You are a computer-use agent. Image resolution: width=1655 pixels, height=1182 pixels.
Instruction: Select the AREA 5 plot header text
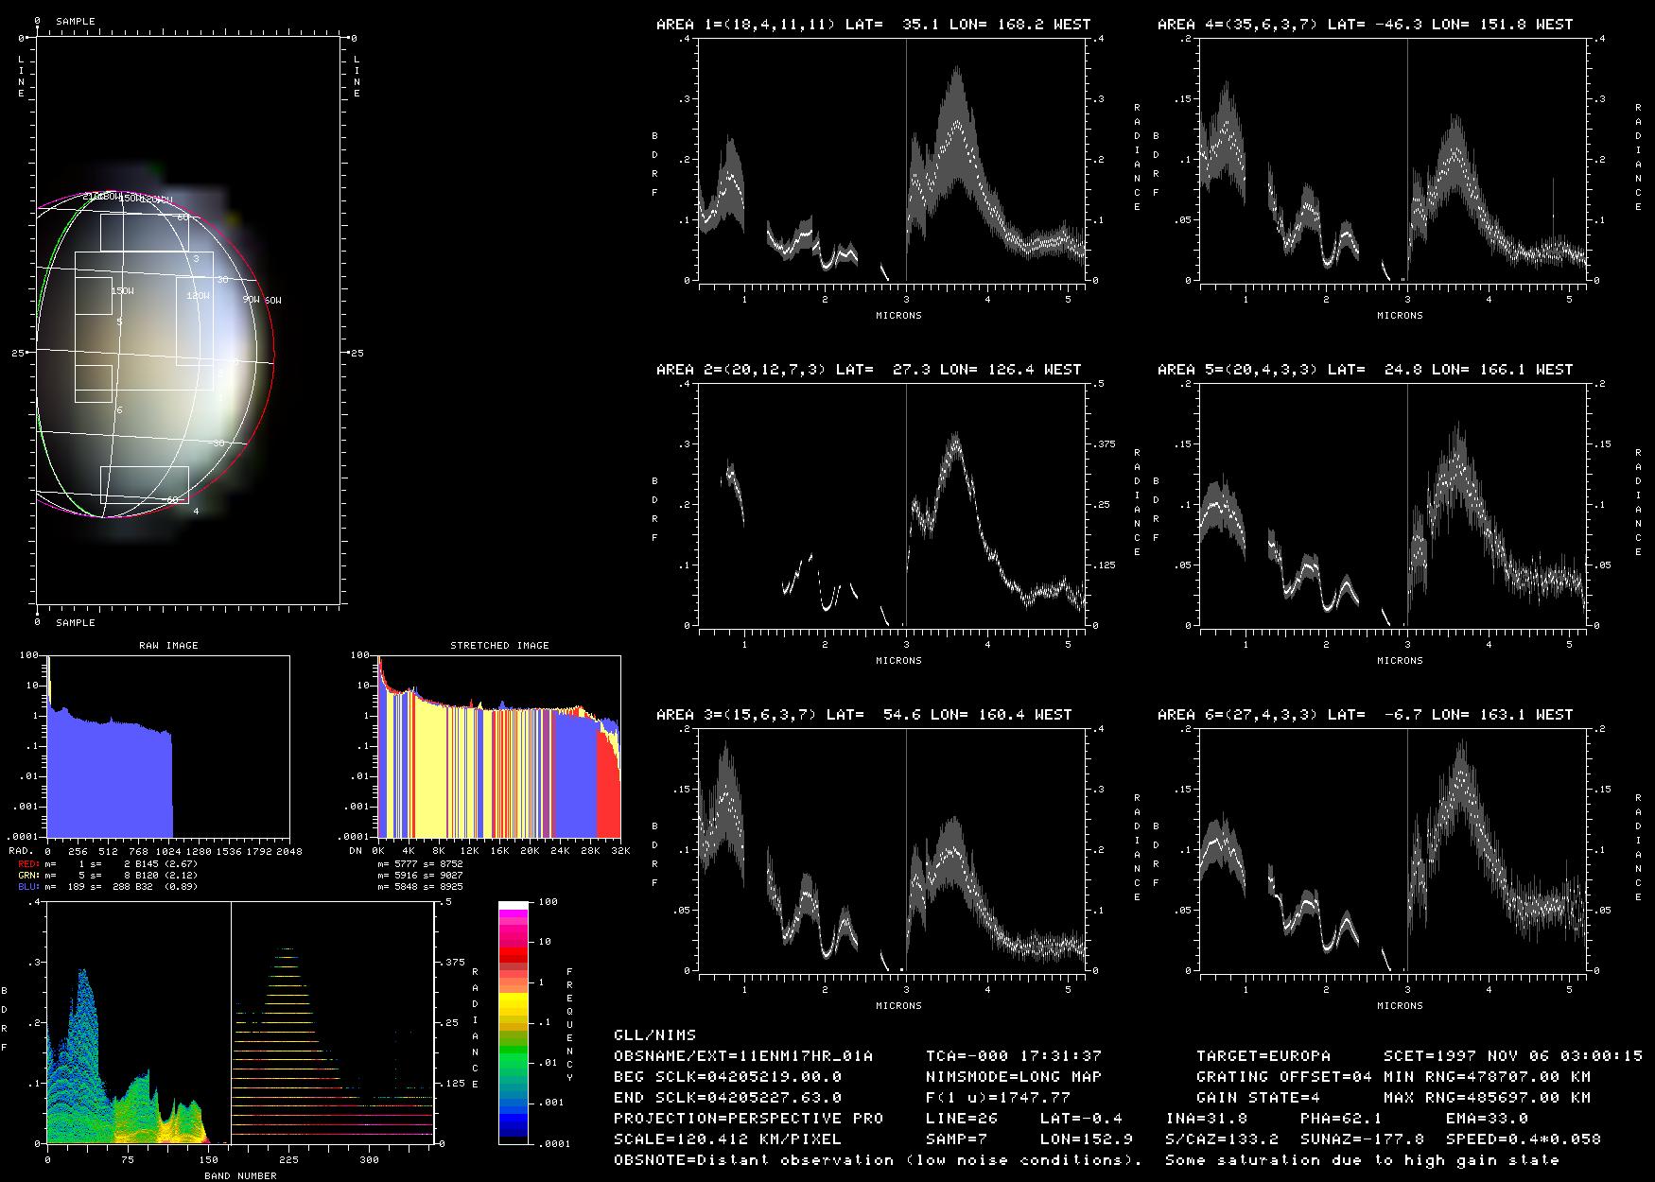[1365, 370]
